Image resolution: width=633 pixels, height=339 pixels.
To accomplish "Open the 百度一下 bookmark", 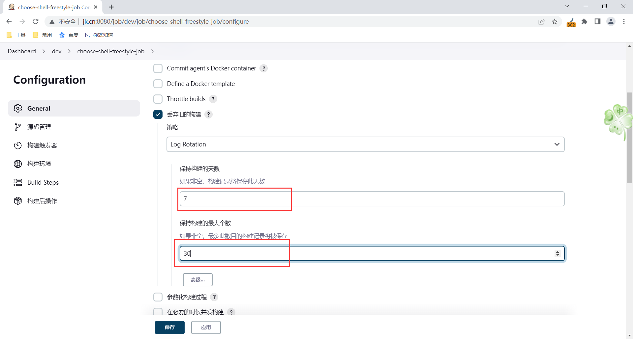I will 86,35.
